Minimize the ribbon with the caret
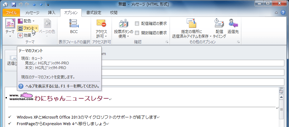The height and width of the screenshot is (127, 289). pyautogui.click(x=276, y=13)
